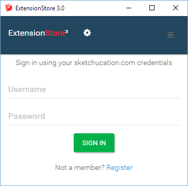Focus the Password input field

pyautogui.click(x=94, y=116)
